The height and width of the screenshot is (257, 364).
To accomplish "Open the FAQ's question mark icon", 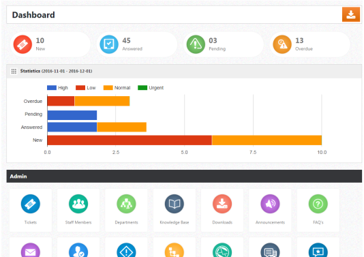I will click(x=318, y=204).
